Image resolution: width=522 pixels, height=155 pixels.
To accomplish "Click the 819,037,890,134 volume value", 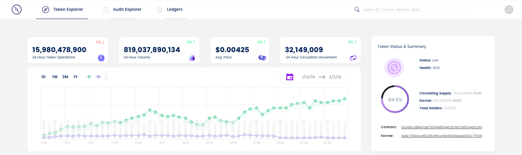I will coord(152,50).
